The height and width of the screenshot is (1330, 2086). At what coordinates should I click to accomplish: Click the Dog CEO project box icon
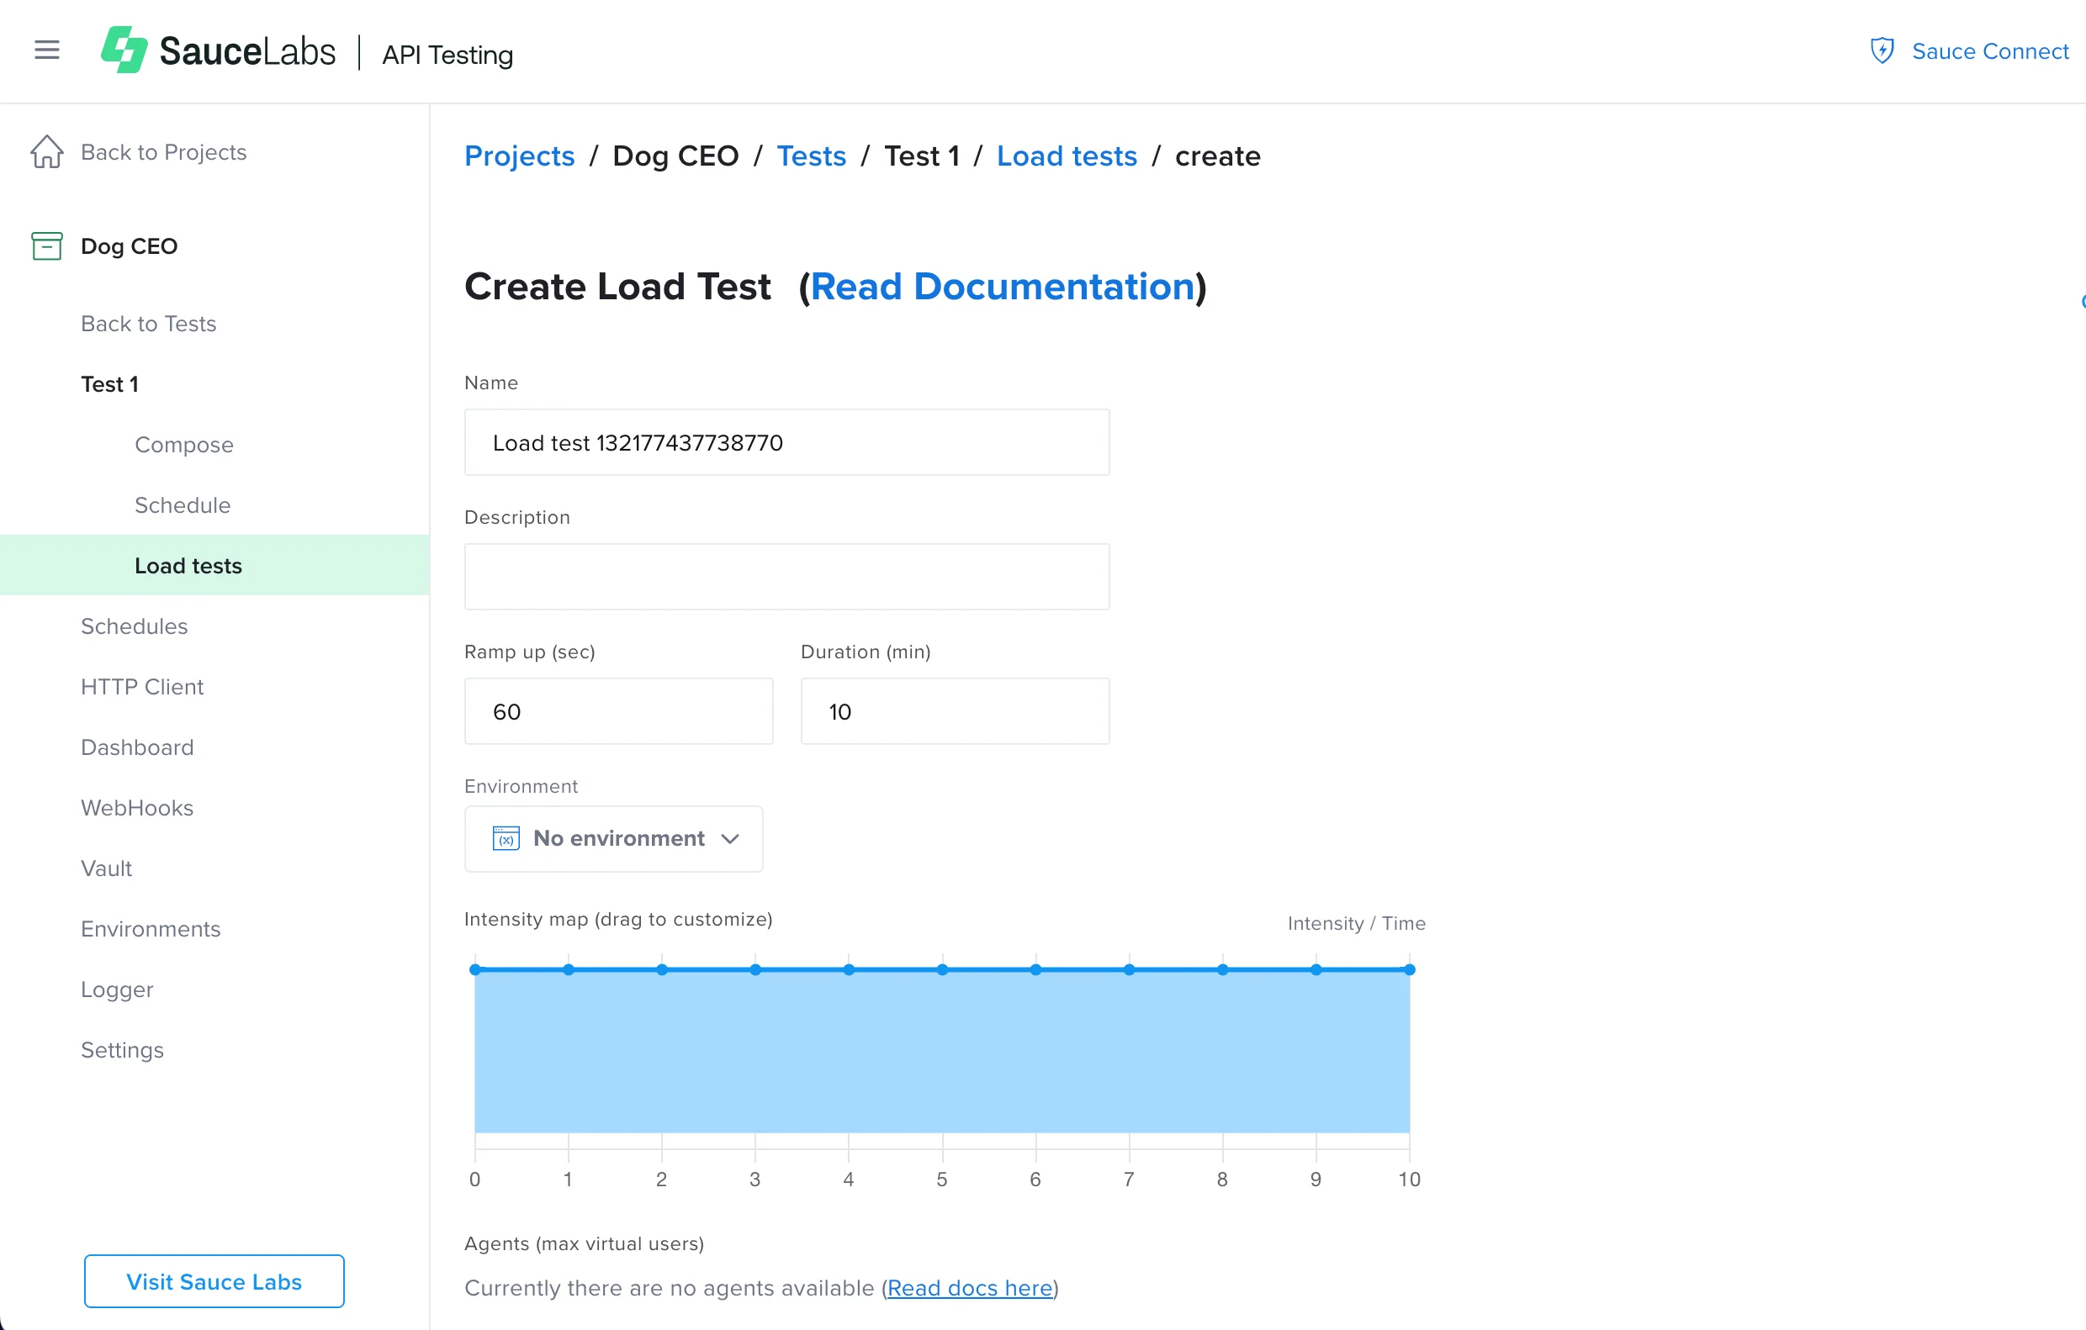pyautogui.click(x=46, y=246)
